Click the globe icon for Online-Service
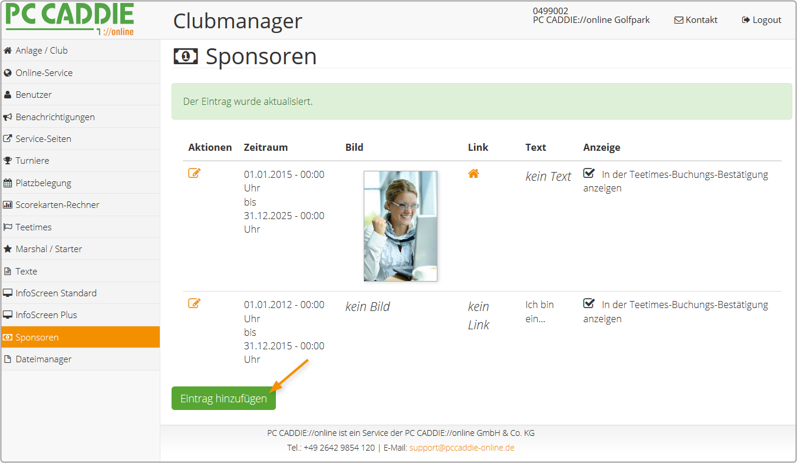Viewport: 797px width, 463px height. pos(8,73)
